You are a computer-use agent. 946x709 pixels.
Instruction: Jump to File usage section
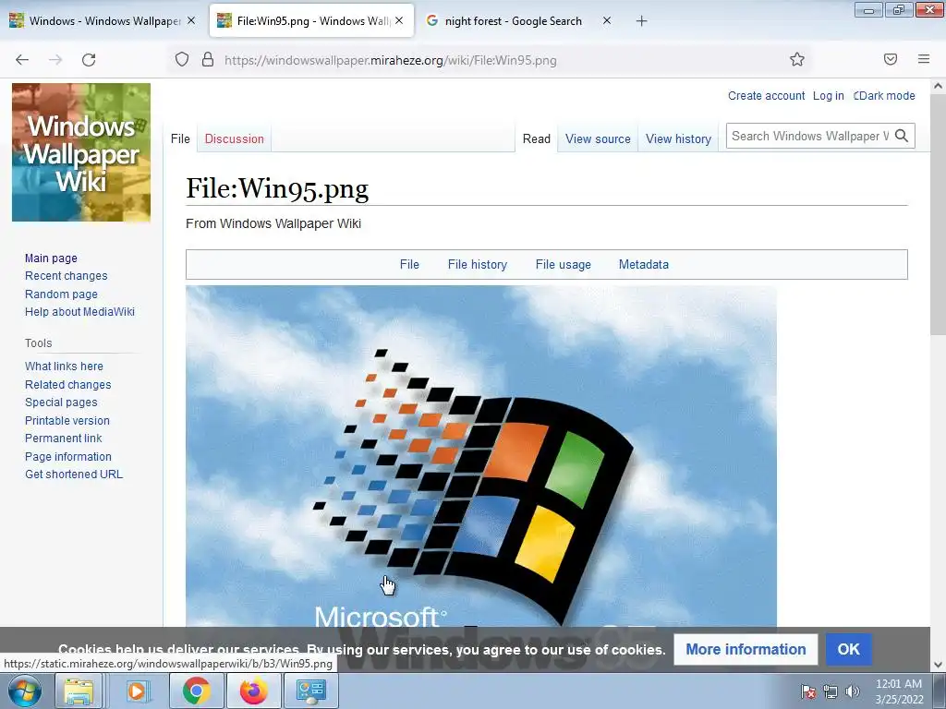563,265
